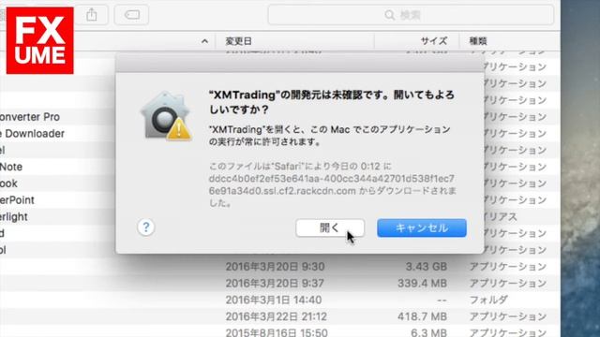Toggle sort order with name column arrow

pos(204,41)
